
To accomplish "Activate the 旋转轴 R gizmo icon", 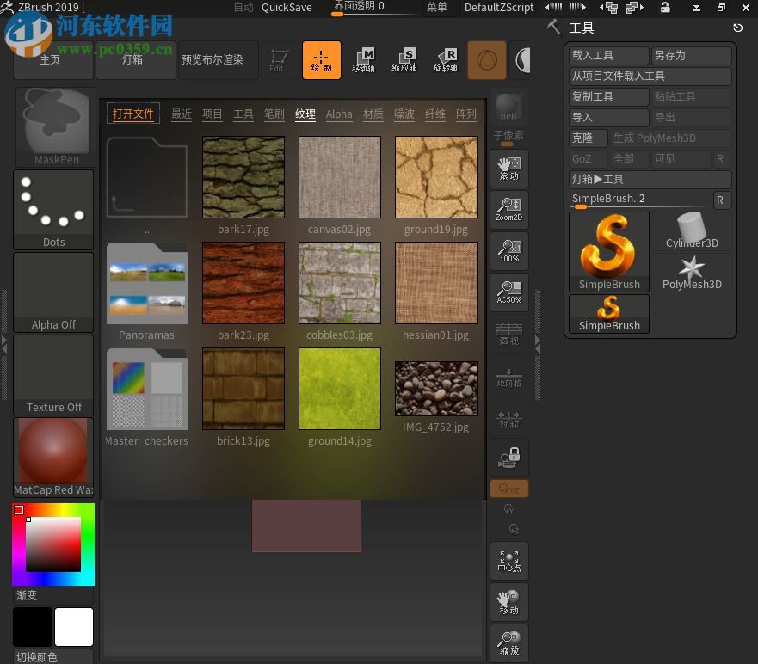I will (x=446, y=60).
